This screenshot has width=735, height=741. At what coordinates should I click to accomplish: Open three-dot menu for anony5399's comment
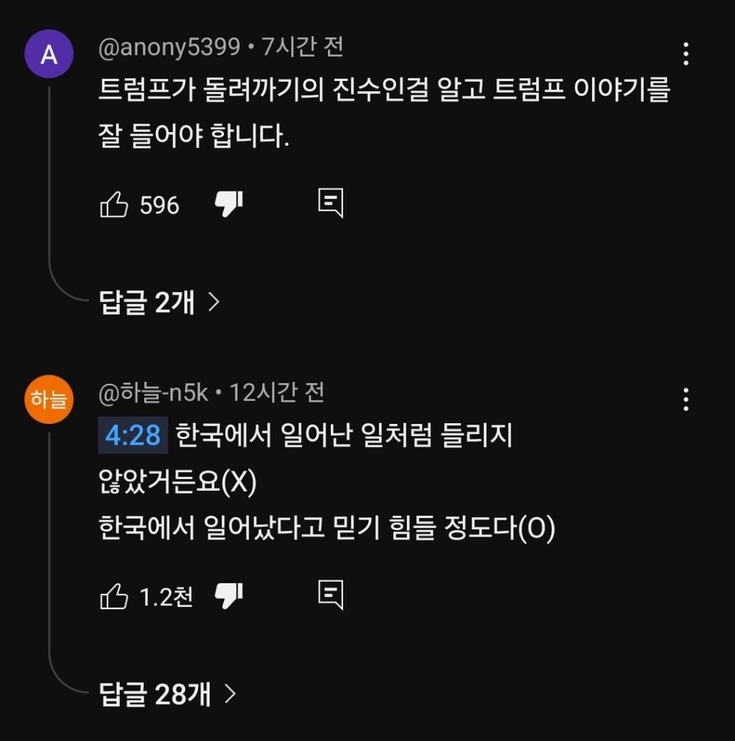[686, 54]
